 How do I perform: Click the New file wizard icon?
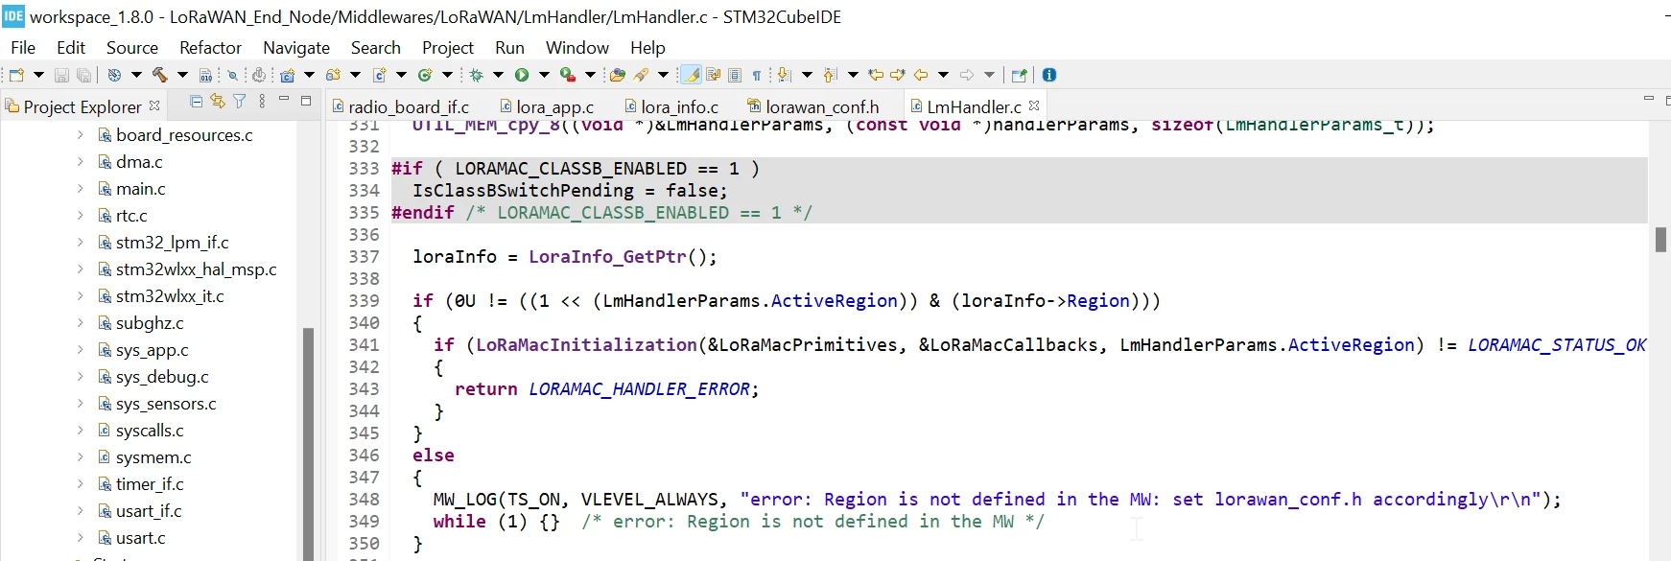pos(16,75)
